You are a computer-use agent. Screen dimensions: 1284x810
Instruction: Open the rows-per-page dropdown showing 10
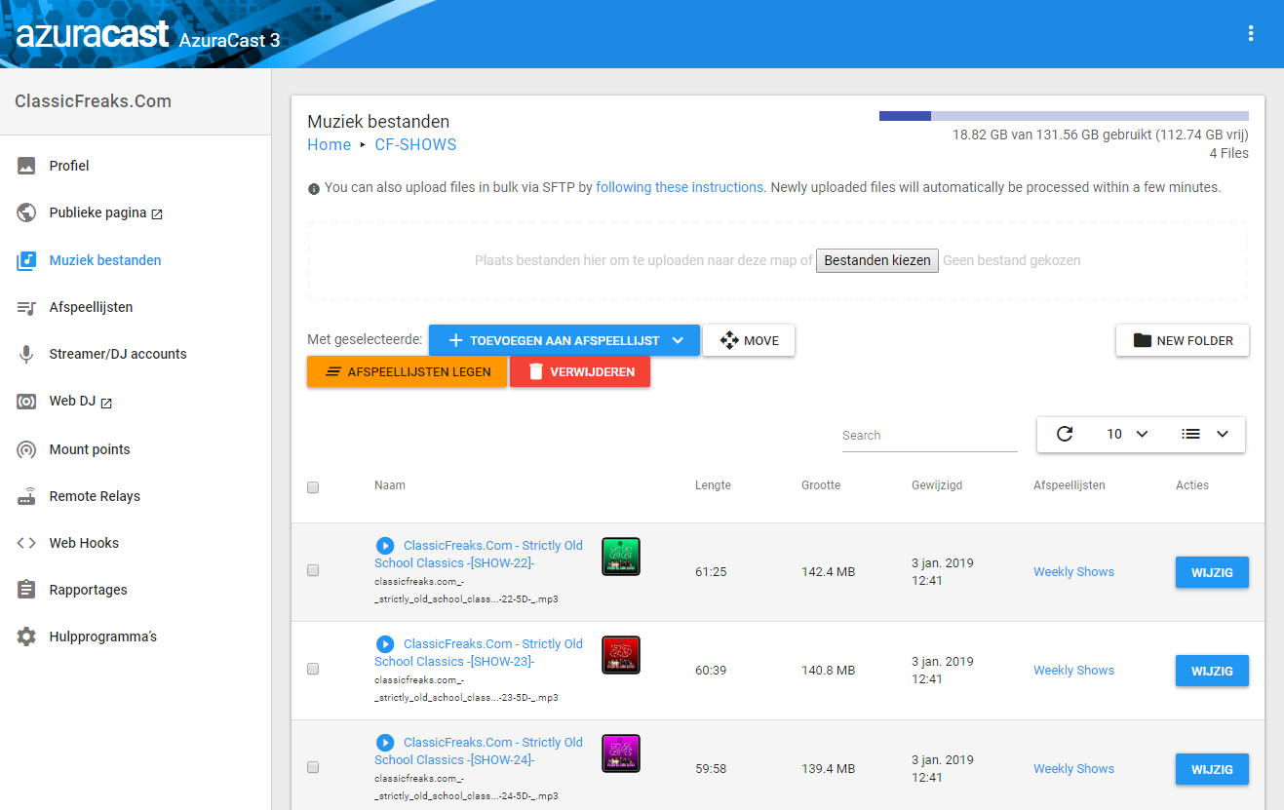[1127, 434]
